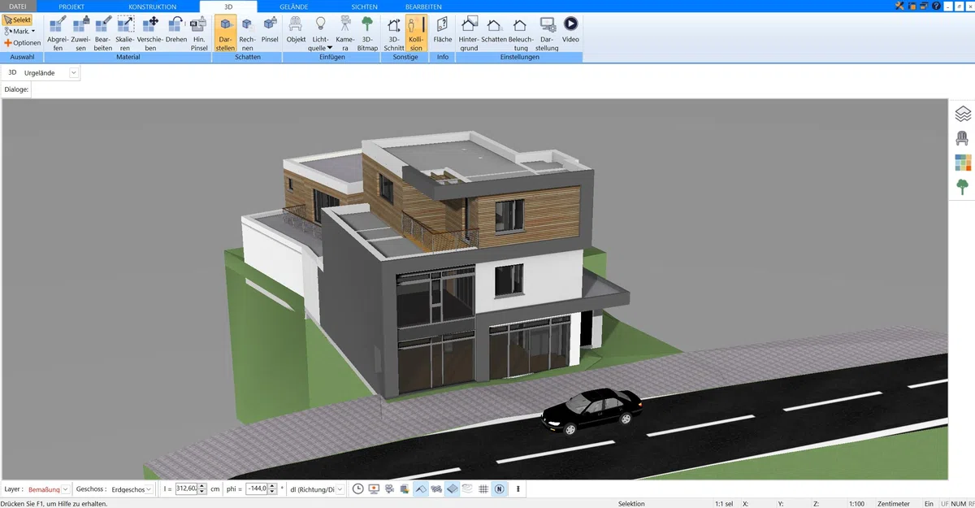975x508 pixels.
Task: Click Optionen in the Auswahl group
Action: 22,42
